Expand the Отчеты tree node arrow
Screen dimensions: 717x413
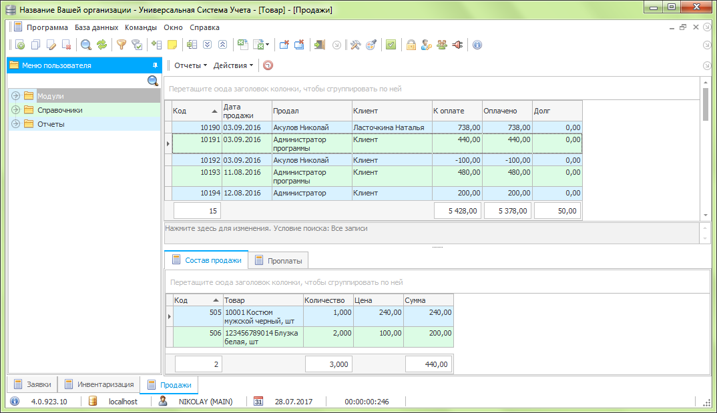click(15, 124)
